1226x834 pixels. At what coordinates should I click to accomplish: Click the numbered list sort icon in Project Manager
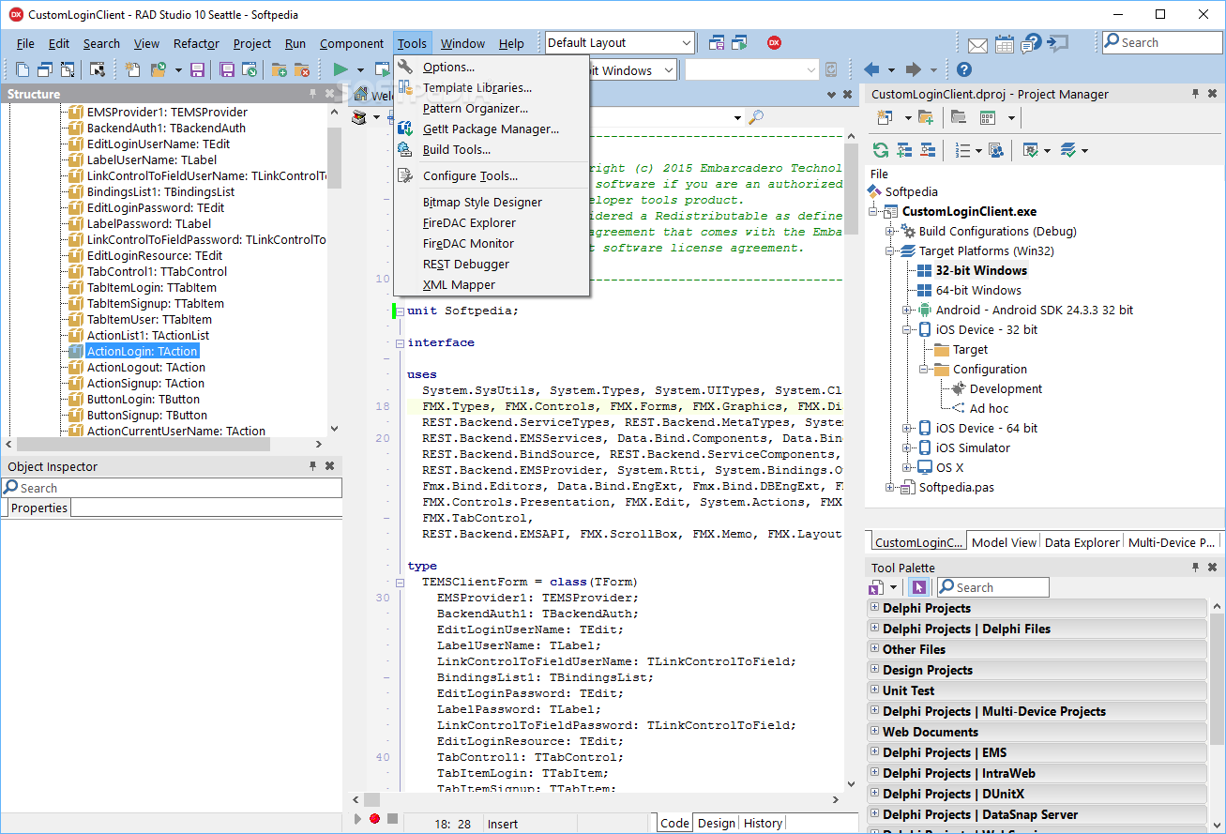[x=962, y=150]
